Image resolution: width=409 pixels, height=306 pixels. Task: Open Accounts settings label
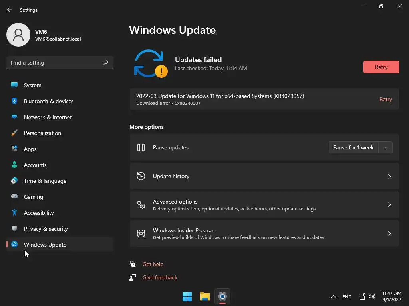tap(35, 165)
